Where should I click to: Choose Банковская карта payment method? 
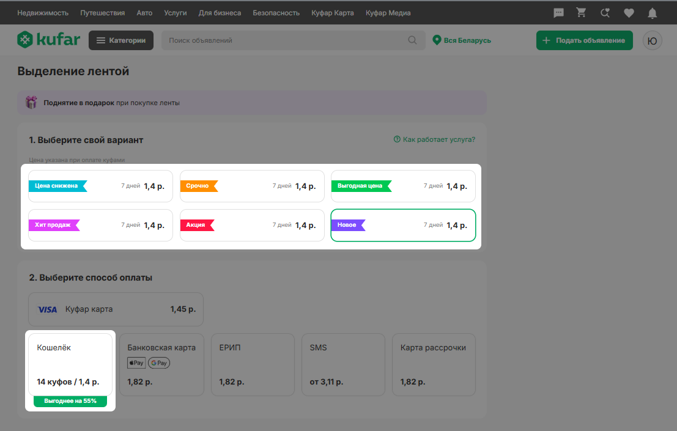click(x=161, y=364)
